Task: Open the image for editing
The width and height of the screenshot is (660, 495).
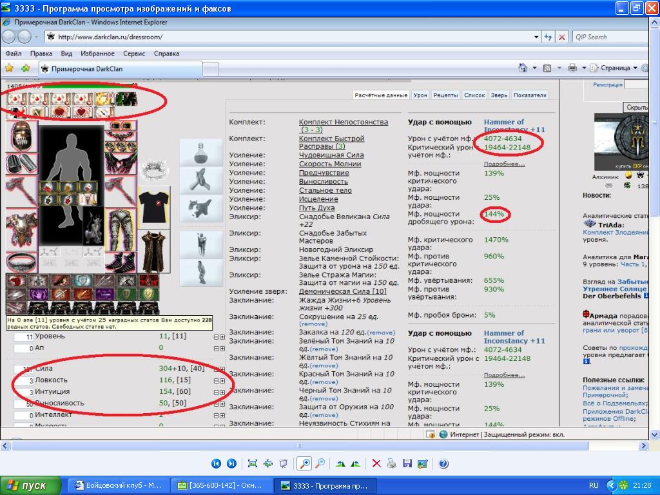Action: (x=422, y=463)
